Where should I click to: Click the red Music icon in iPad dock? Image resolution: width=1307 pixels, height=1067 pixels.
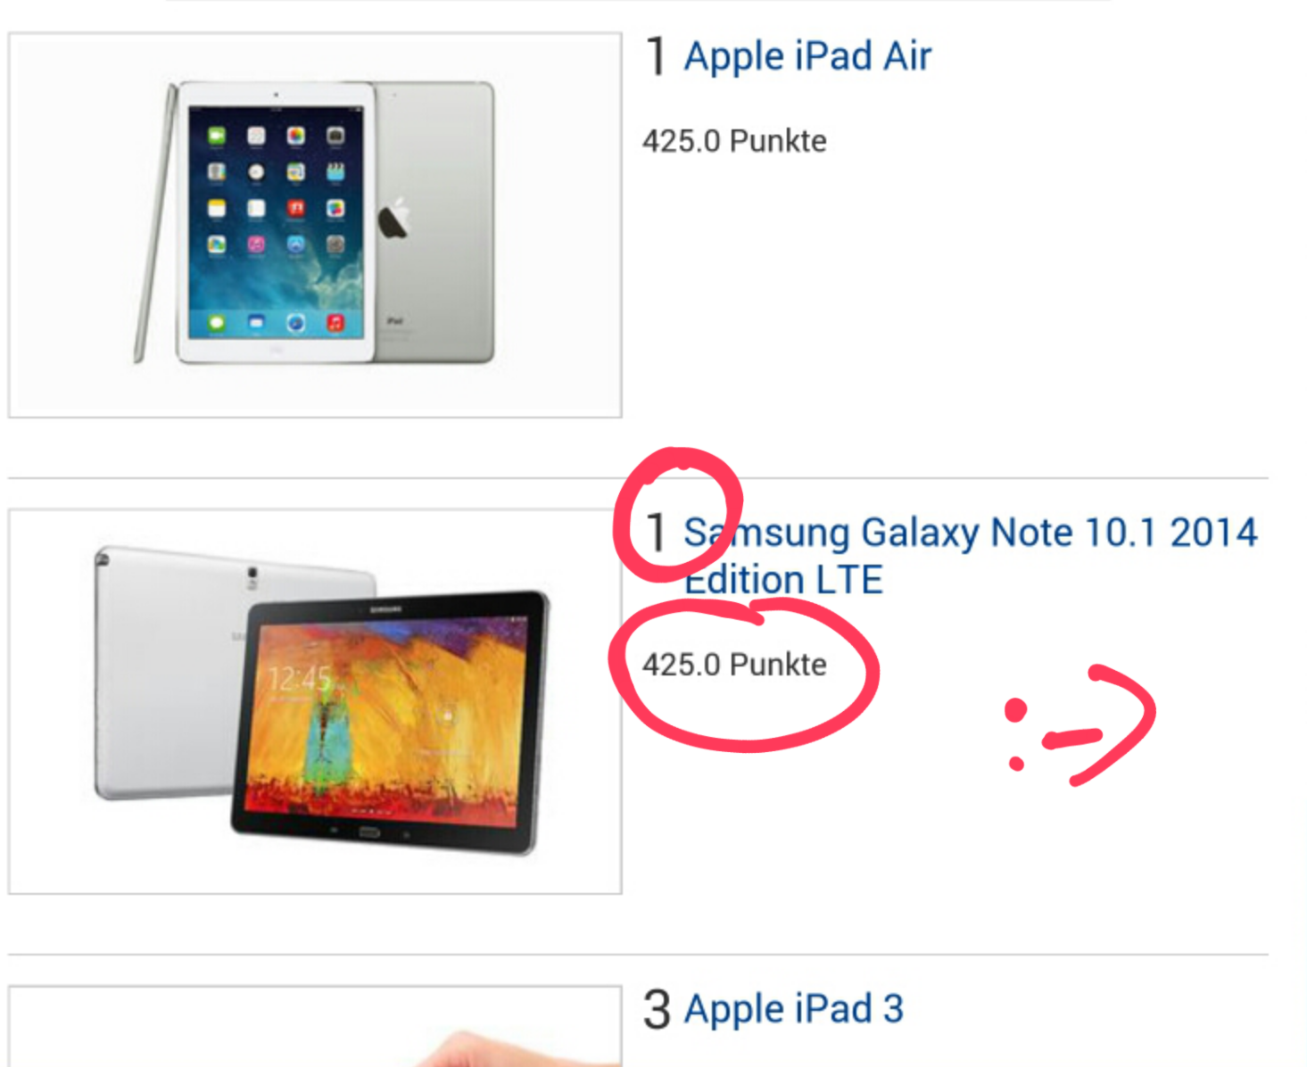click(x=335, y=323)
